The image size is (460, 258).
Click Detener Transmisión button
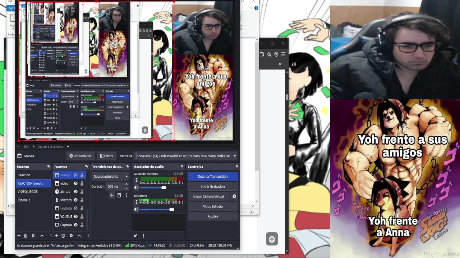[213, 176]
